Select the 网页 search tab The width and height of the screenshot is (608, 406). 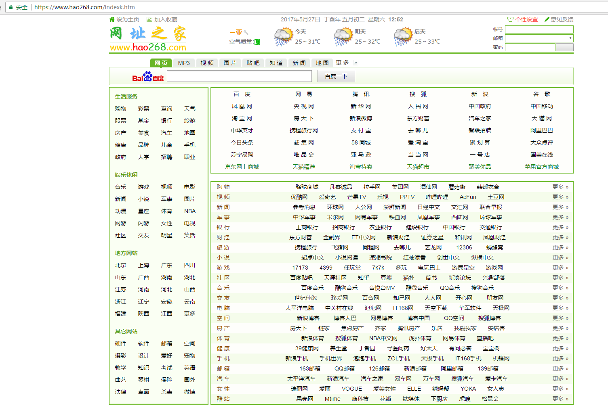coord(161,63)
